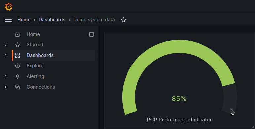Expand the Connections section chevron

(6, 87)
